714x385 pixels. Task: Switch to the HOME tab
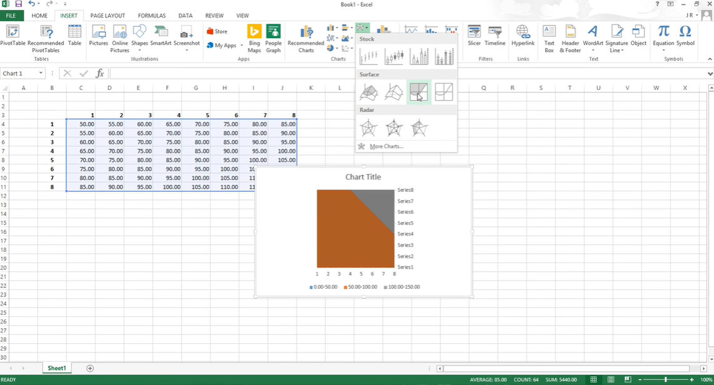39,16
